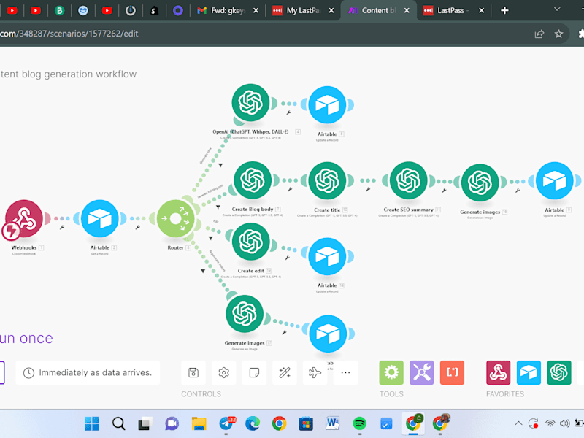Open filter on the route to Create edit
Screen dimensions: 584x438
pos(210,238)
